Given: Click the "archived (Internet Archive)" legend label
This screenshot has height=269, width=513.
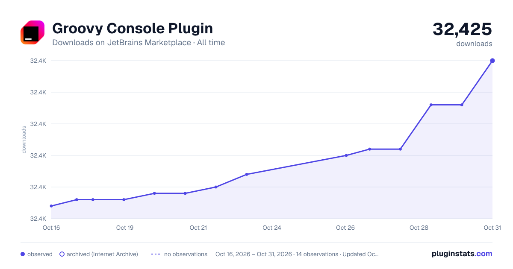Looking at the screenshot, I should tap(102, 254).
